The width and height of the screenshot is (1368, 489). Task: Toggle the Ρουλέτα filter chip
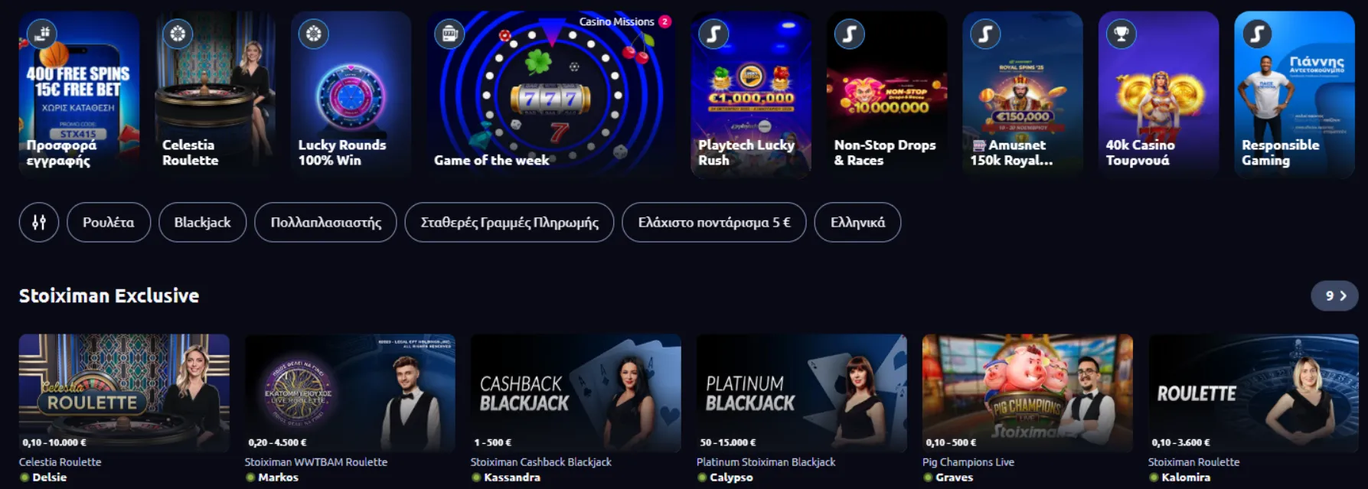pyautogui.click(x=109, y=222)
